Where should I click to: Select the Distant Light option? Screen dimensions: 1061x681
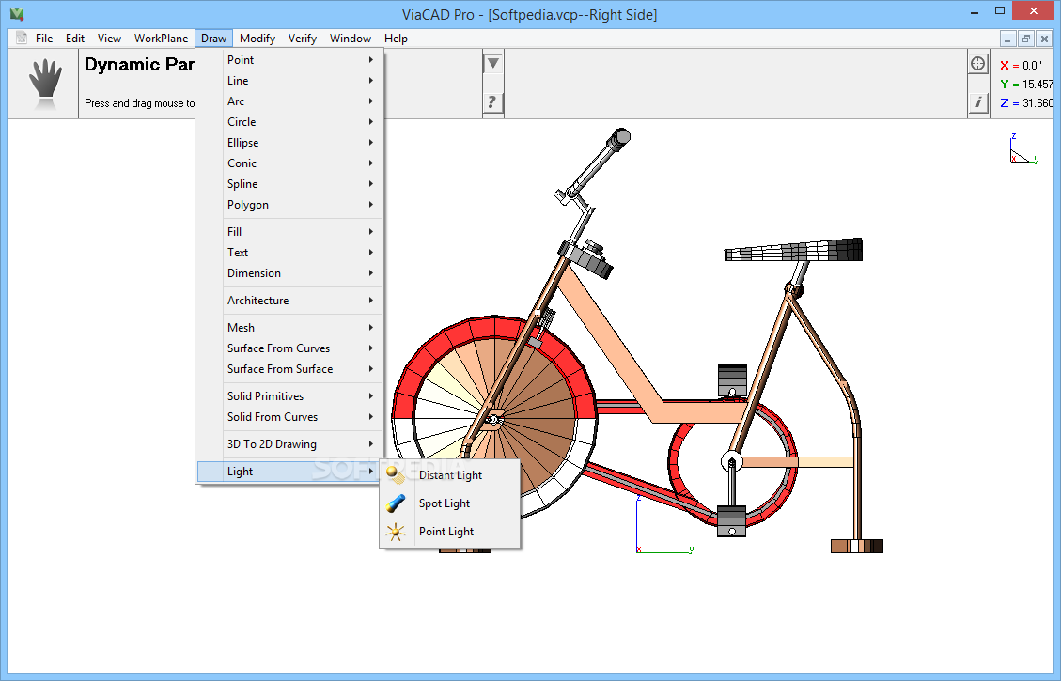coord(450,475)
